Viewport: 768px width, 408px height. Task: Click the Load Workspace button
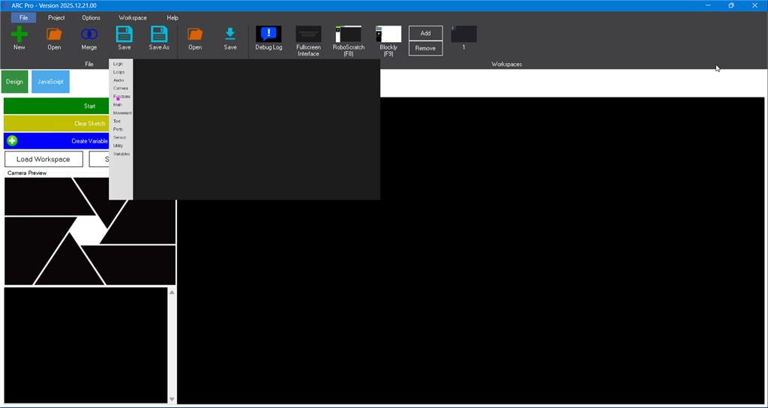click(43, 159)
